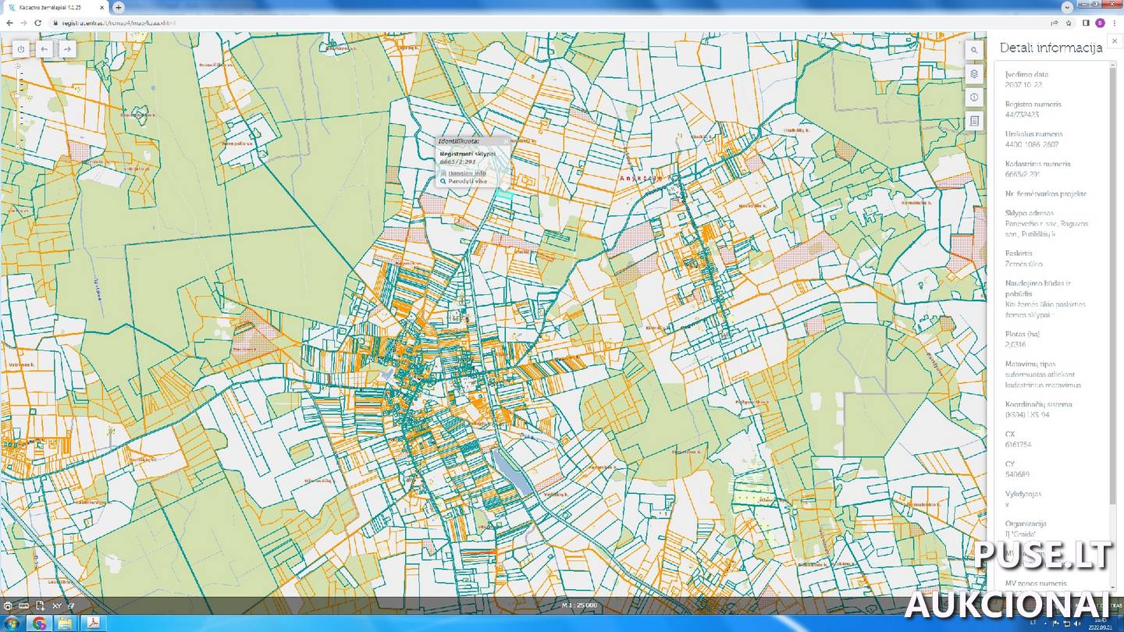Open the Windows Start menu

[11, 623]
